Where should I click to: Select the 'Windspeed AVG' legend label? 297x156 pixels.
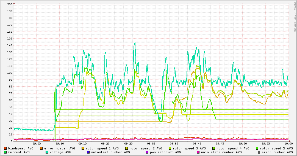pyautogui.click(x=21, y=148)
